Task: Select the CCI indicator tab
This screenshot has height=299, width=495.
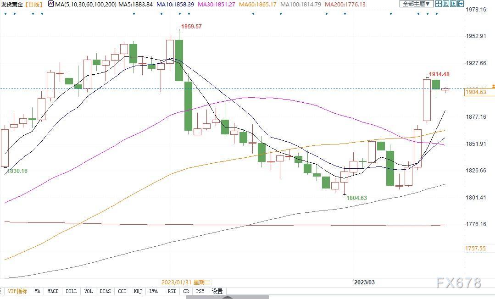Action: 122,291
